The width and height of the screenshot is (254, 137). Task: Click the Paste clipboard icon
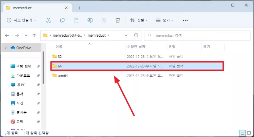pos(76,20)
